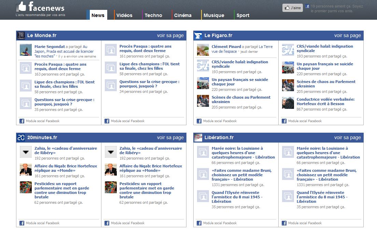377x231 pixels.
Task: Open 'Procès Pasqua' headline with 161 shares
Action: click(x=145, y=48)
